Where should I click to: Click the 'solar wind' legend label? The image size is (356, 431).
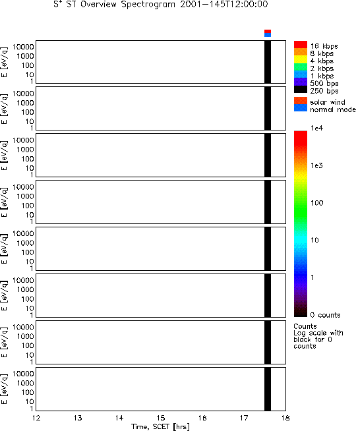pos(328,102)
